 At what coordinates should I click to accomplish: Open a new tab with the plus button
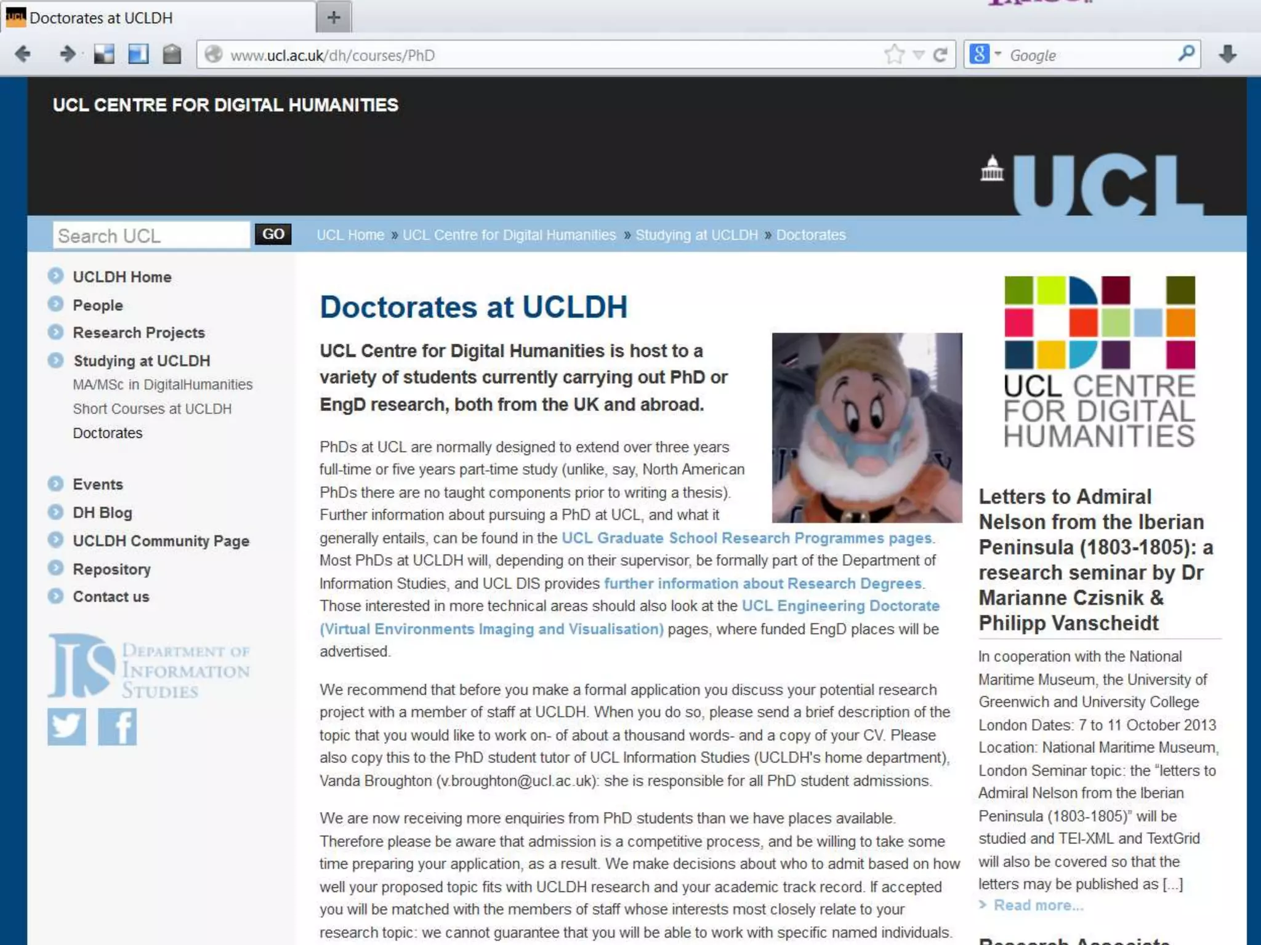[334, 18]
